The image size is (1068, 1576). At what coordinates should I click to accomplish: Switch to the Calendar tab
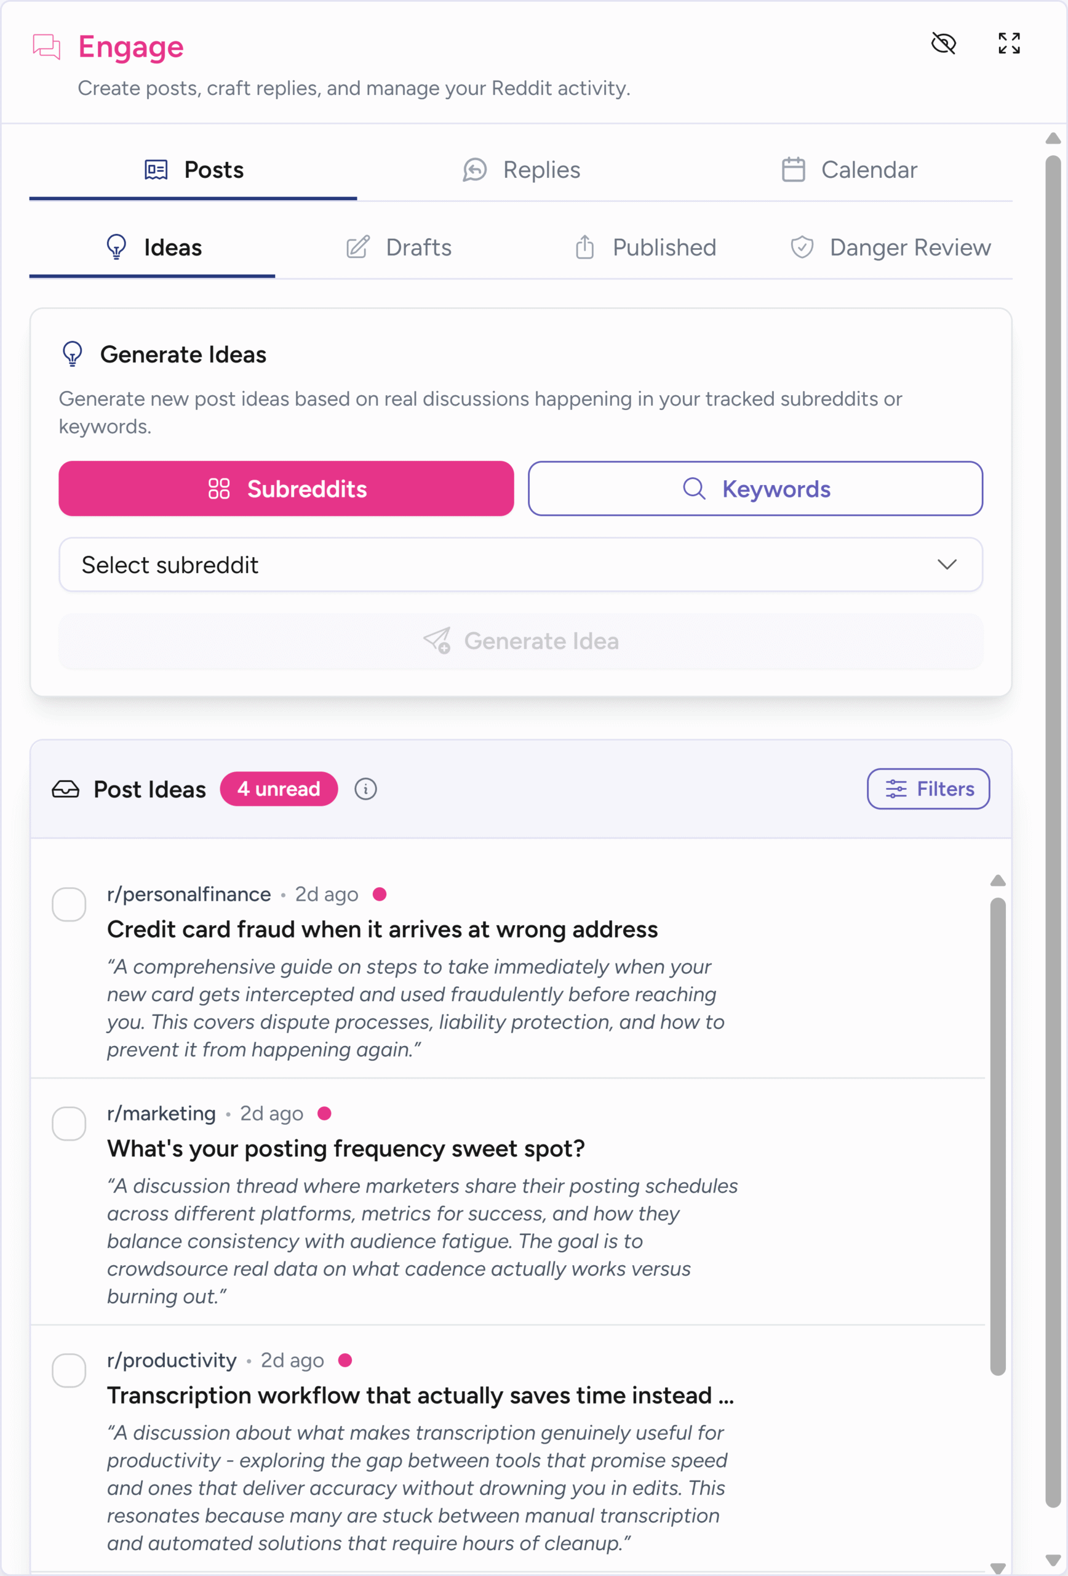point(848,169)
